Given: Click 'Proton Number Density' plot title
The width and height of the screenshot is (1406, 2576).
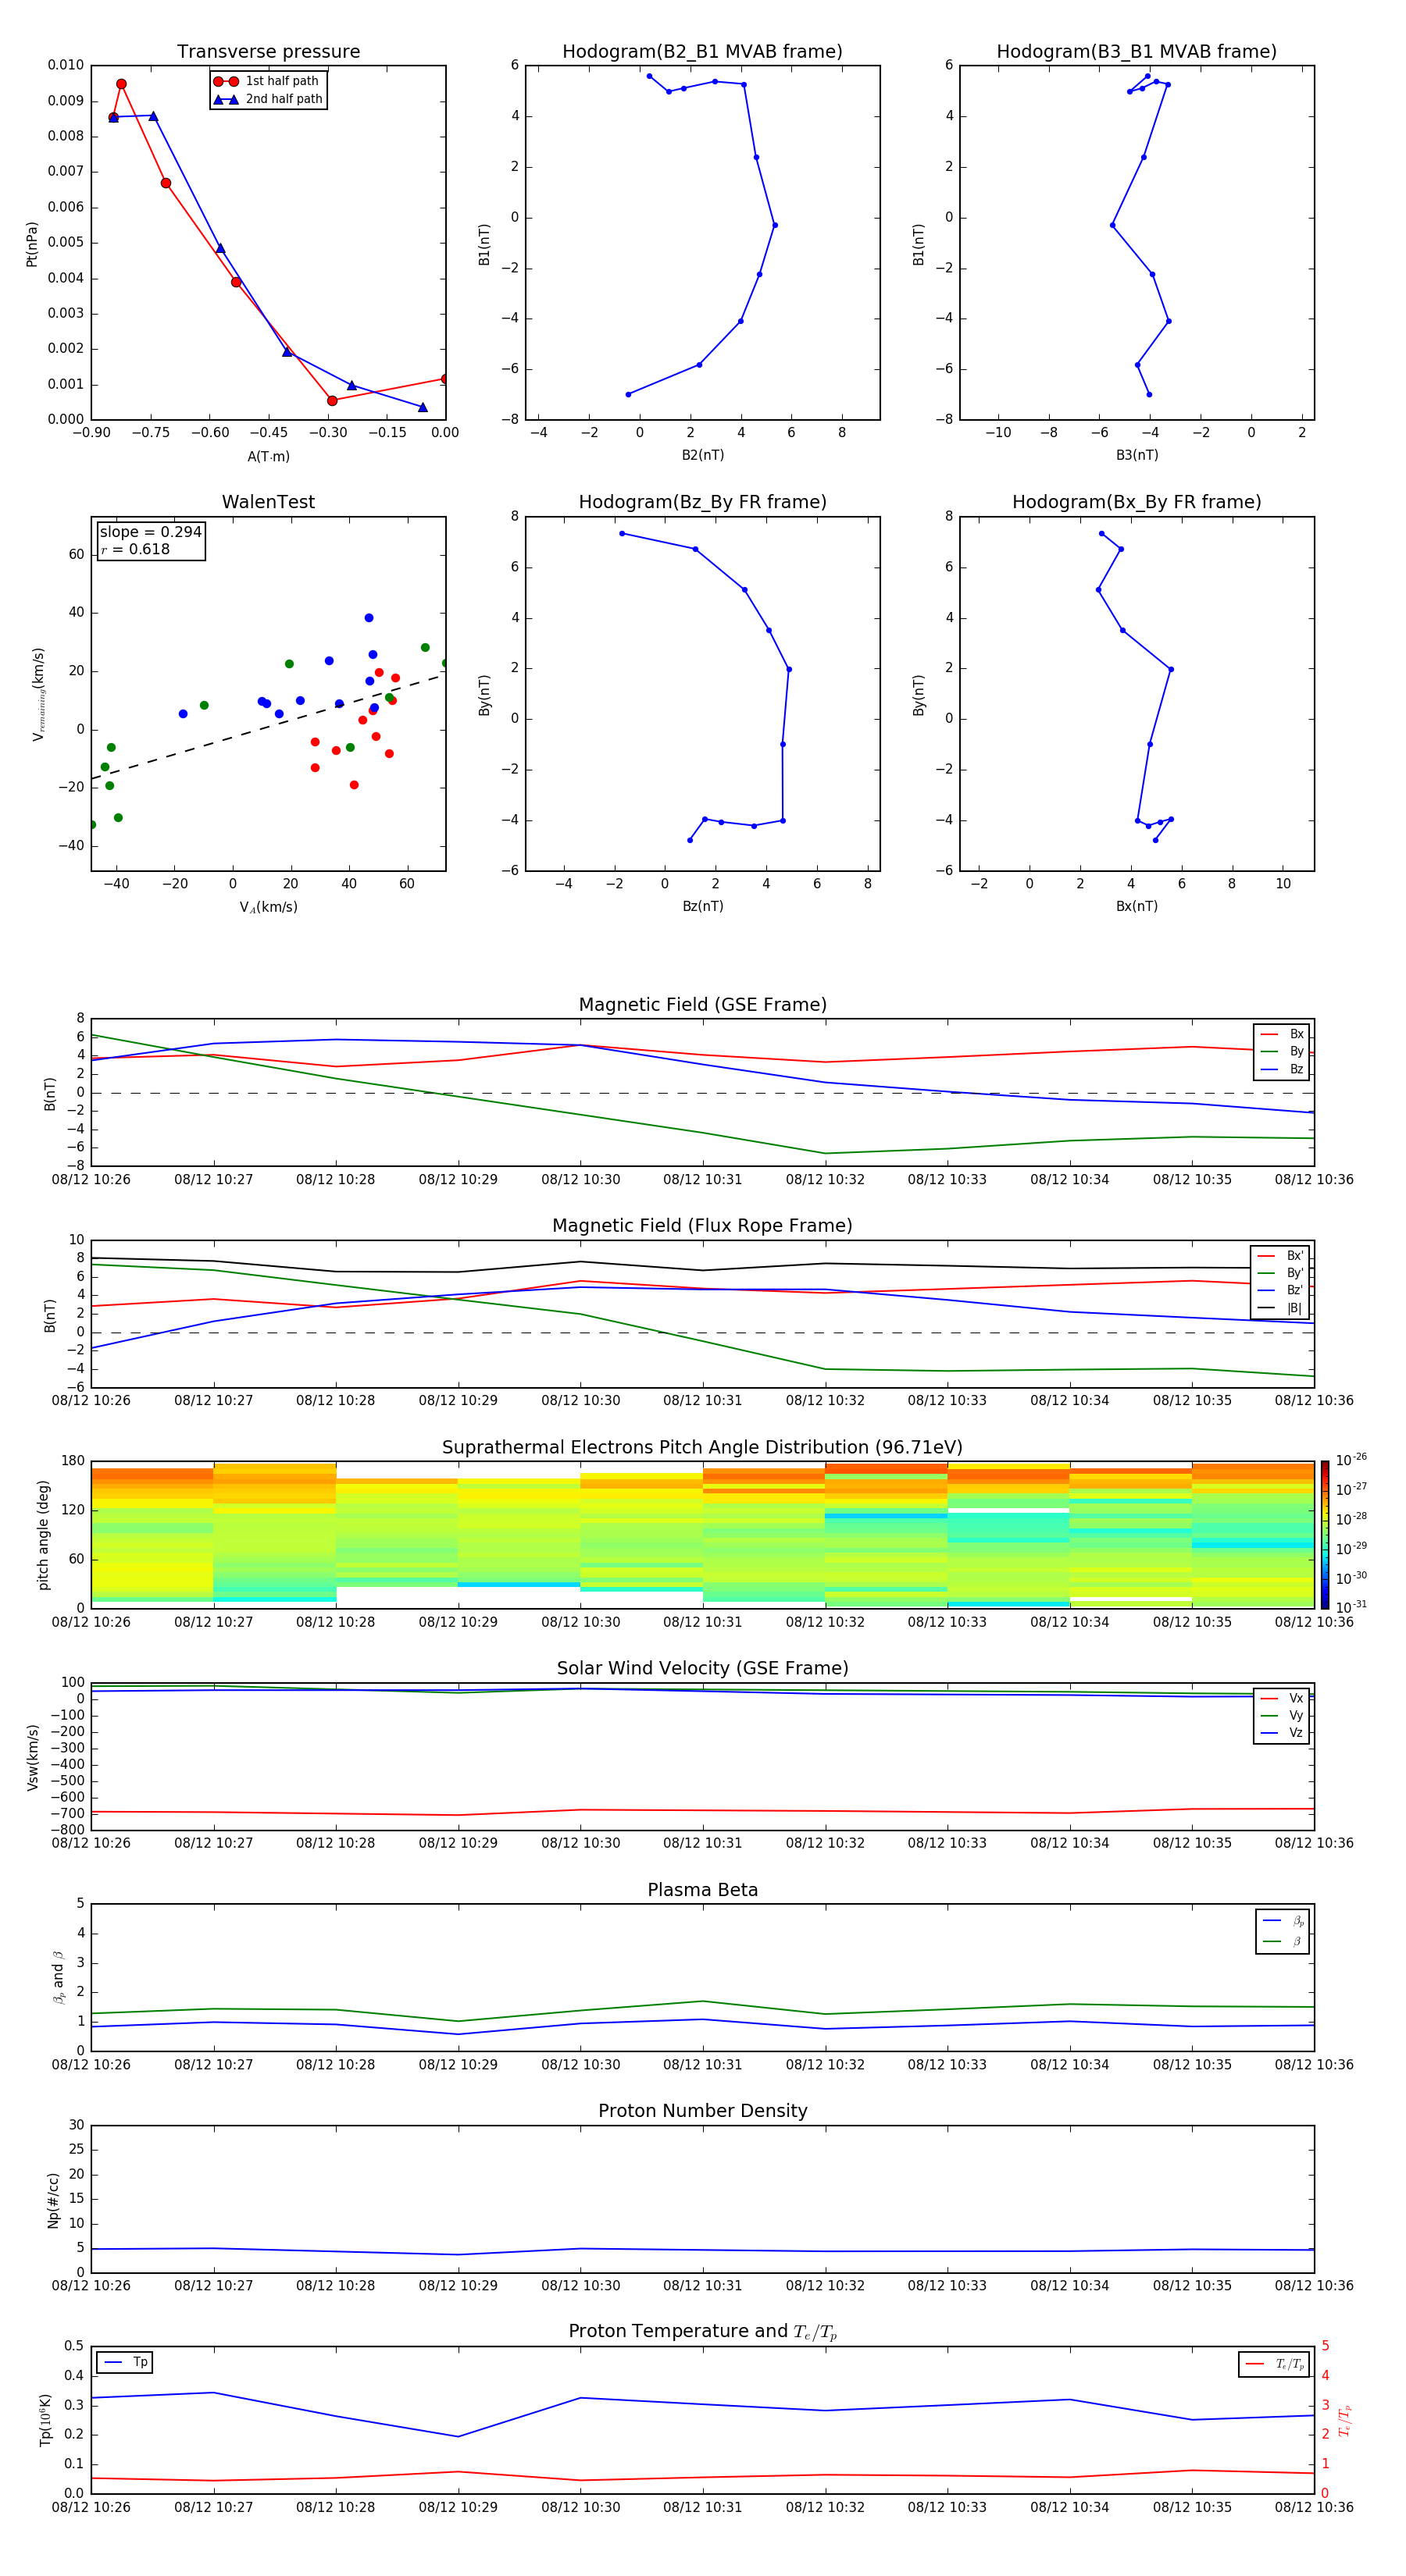Looking at the screenshot, I should point(702,2111).
